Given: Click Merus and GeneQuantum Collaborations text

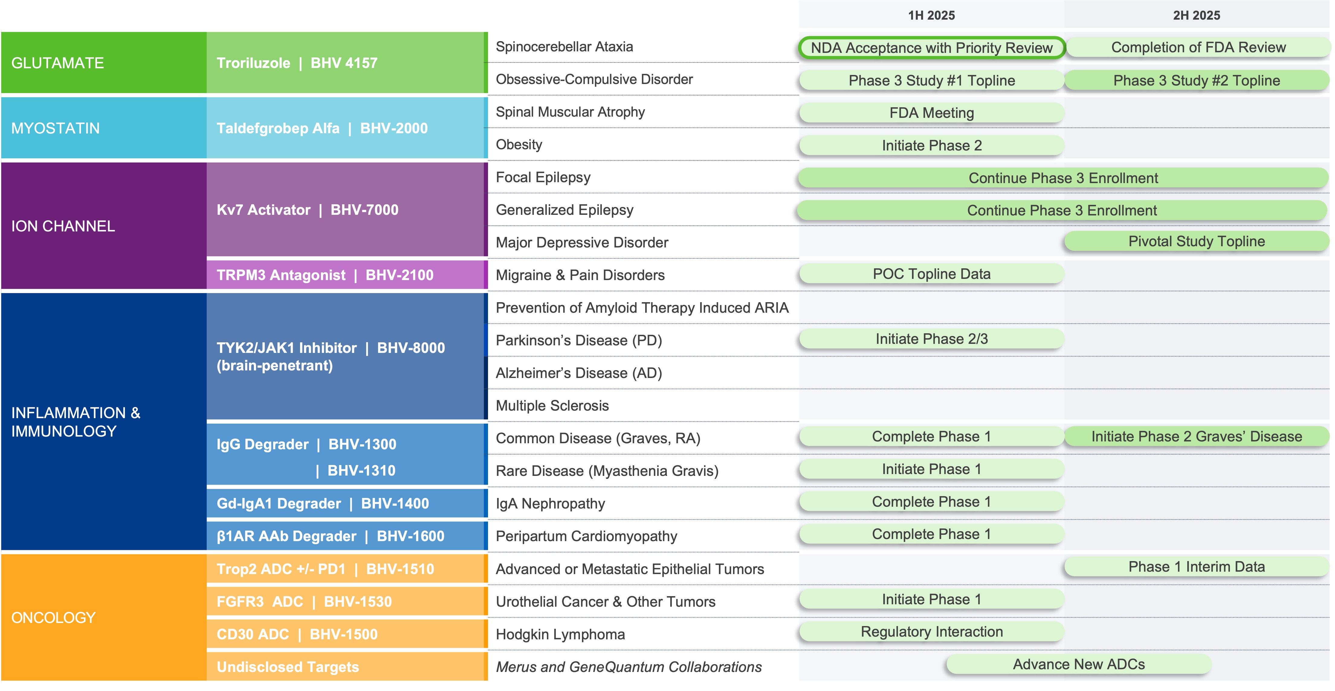Looking at the screenshot, I should (628, 667).
